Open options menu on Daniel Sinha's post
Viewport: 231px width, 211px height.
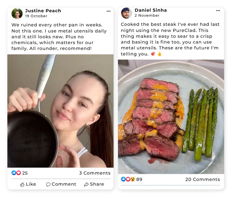(218, 10)
